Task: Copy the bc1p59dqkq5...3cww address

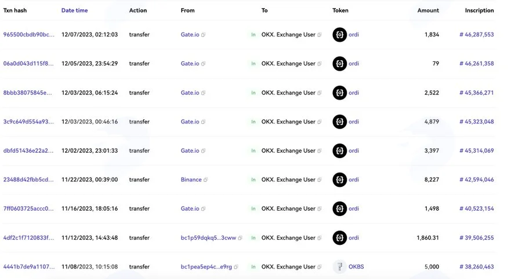Action: tap(240, 238)
